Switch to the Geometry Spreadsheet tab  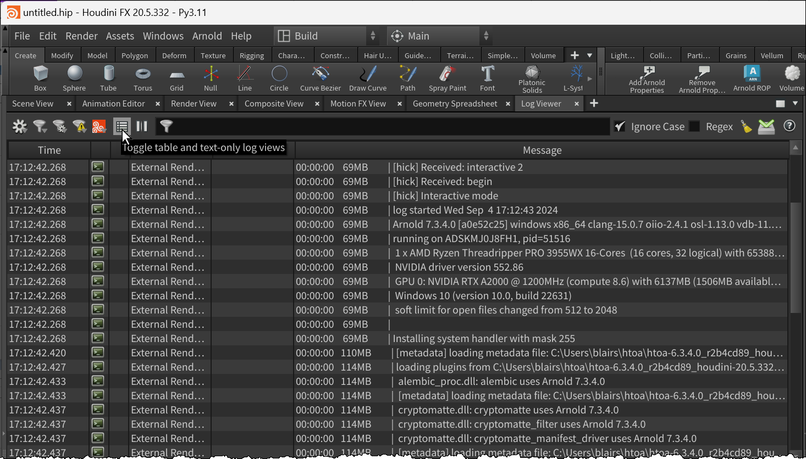coord(455,104)
